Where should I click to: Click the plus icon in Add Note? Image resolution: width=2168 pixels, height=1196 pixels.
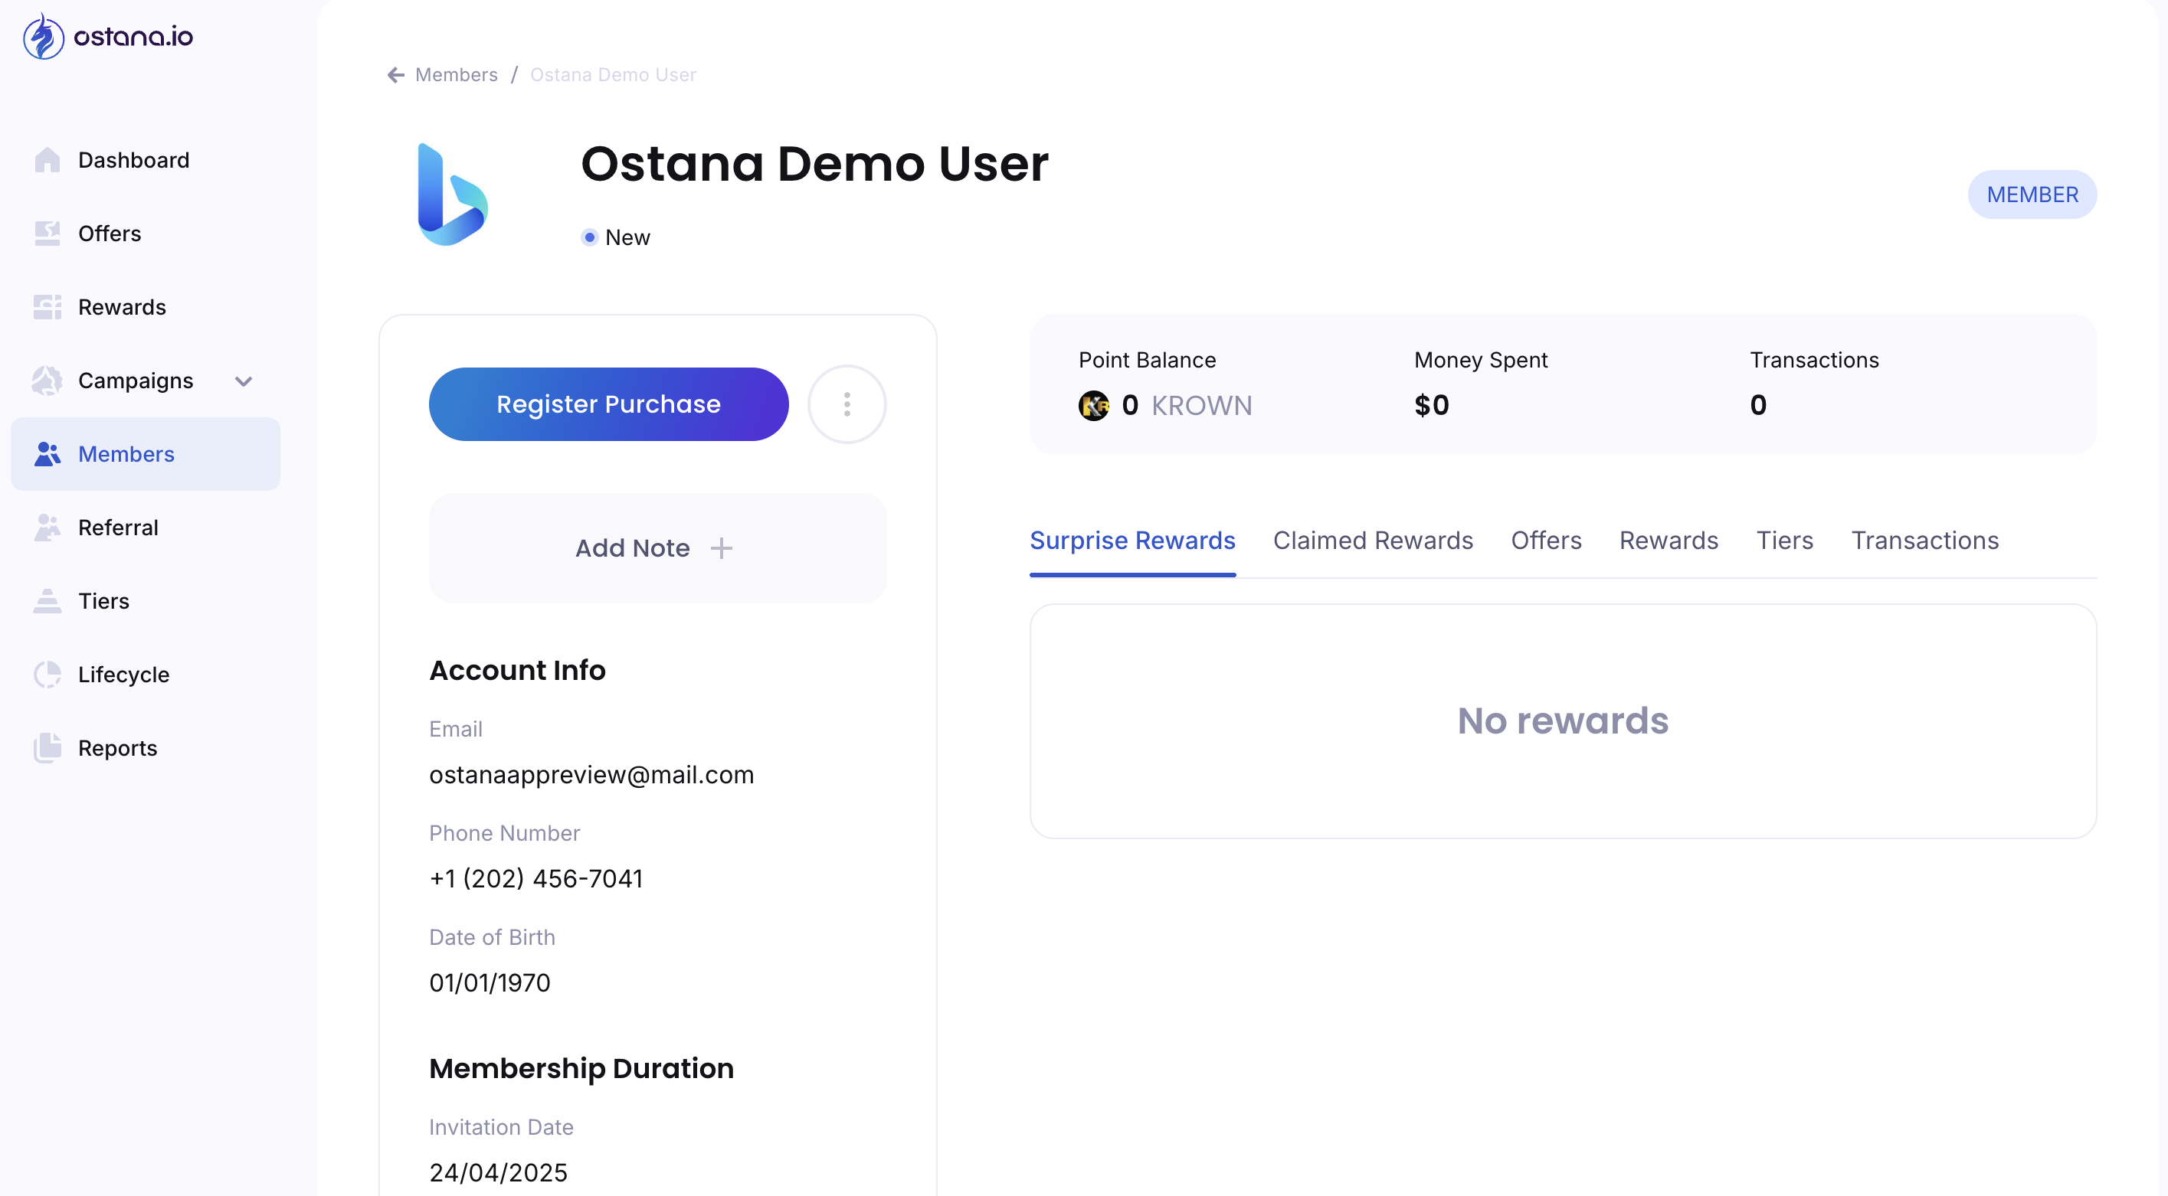point(722,548)
